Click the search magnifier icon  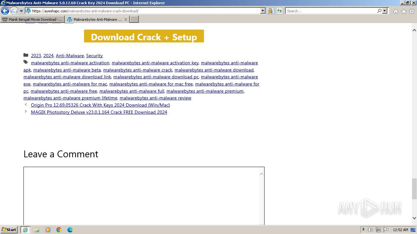click(379, 11)
